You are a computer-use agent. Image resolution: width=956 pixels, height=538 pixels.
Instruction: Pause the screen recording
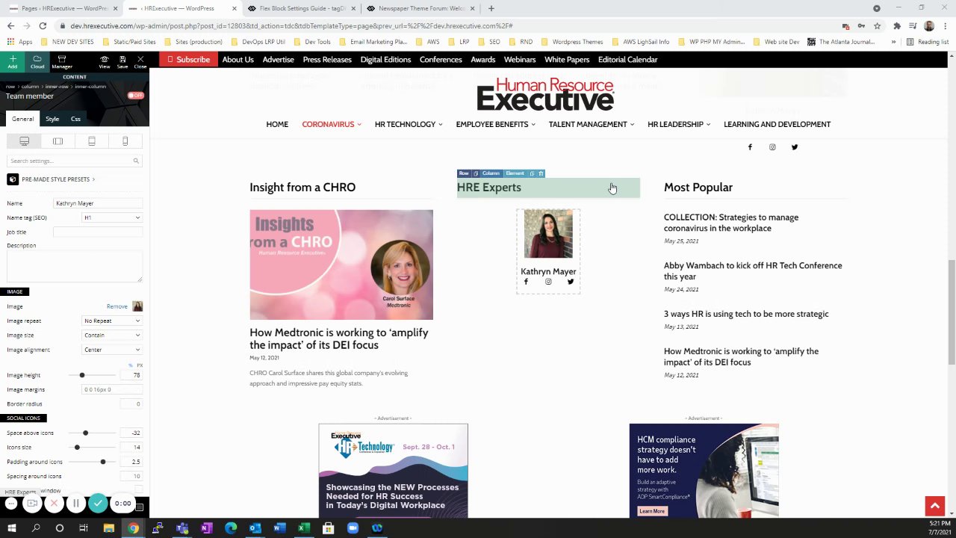point(75,504)
